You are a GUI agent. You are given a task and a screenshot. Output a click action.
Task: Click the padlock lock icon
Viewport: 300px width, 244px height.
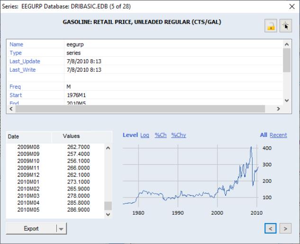(272, 27)
